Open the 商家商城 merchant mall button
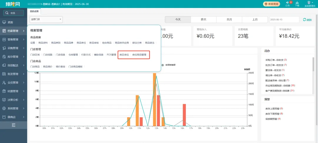This screenshot has height=143, width=318. [271, 4]
